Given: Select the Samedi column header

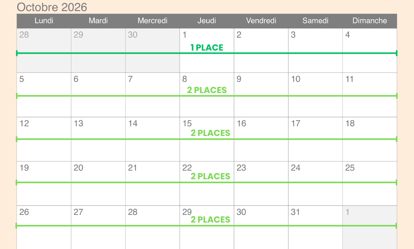Looking at the screenshot, I should pyautogui.click(x=315, y=21).
